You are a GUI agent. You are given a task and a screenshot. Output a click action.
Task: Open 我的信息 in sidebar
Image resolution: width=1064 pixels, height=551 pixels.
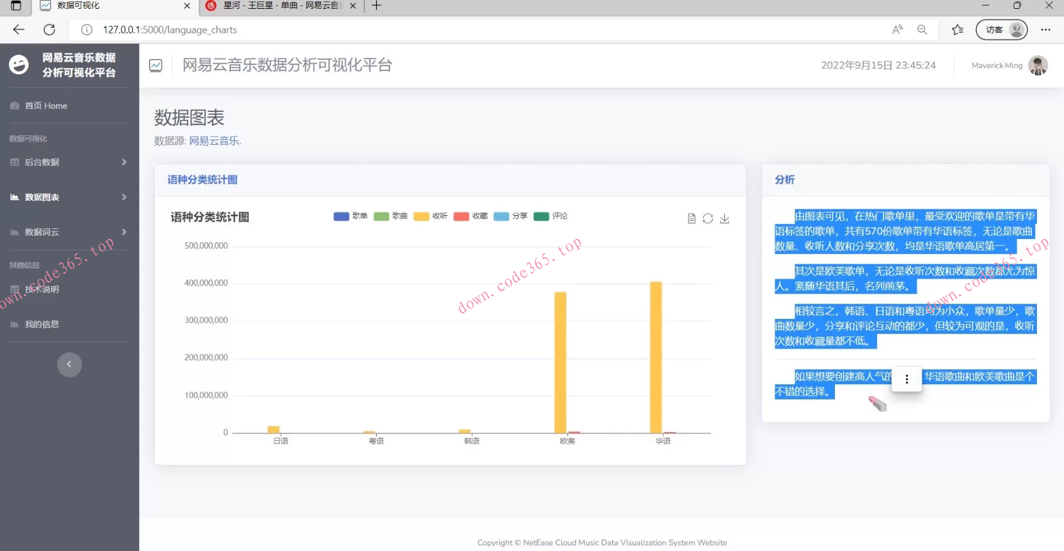click(x=42, y=325)
